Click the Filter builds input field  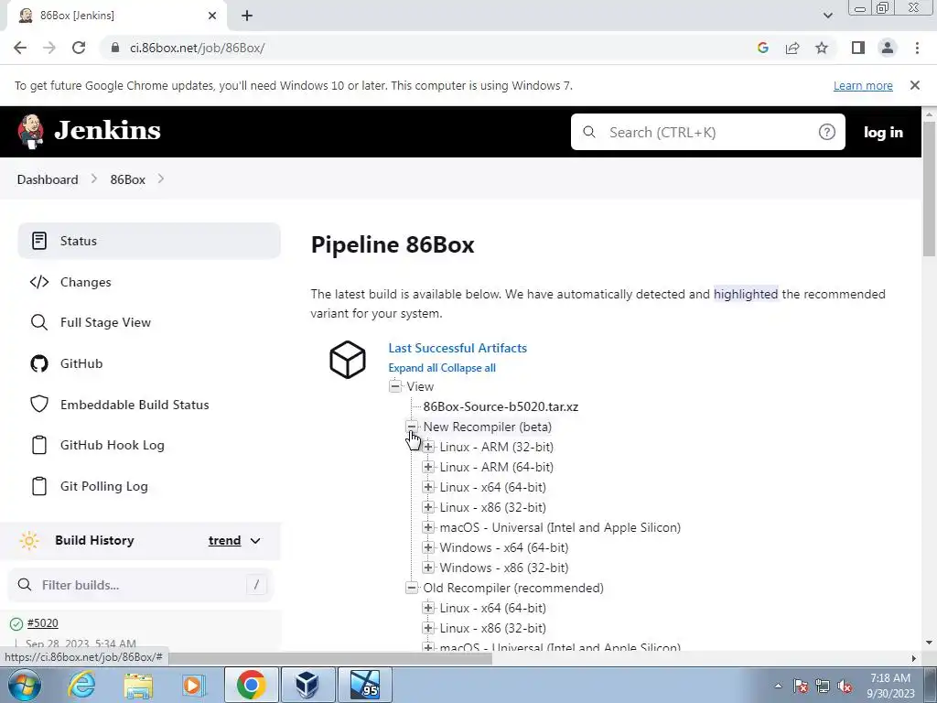click(140, 585)
